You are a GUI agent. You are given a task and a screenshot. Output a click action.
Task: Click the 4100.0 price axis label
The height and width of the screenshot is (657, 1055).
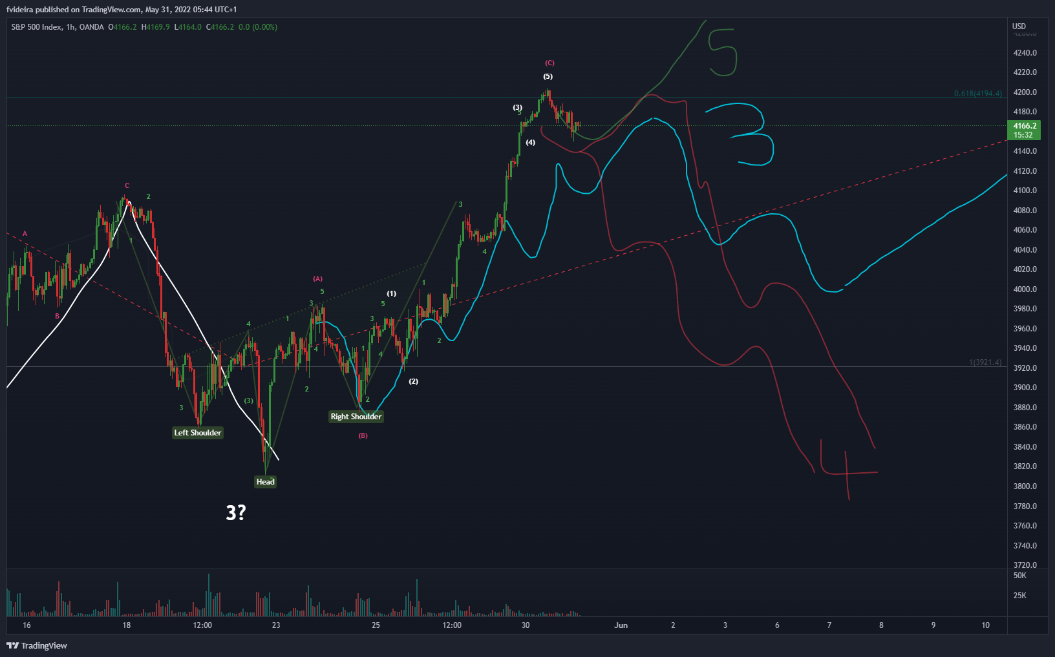[x=1025, y=191]
